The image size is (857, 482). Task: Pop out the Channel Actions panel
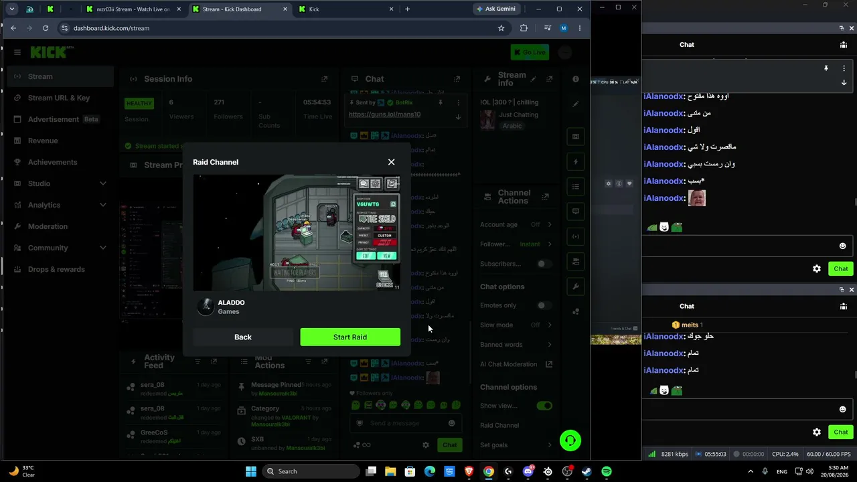point(546,197)
